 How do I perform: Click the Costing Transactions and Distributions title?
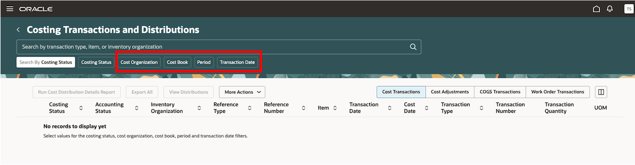tap(113, 30)
